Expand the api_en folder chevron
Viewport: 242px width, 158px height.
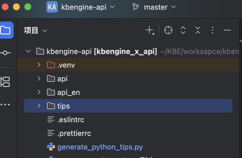coord(39,92)
